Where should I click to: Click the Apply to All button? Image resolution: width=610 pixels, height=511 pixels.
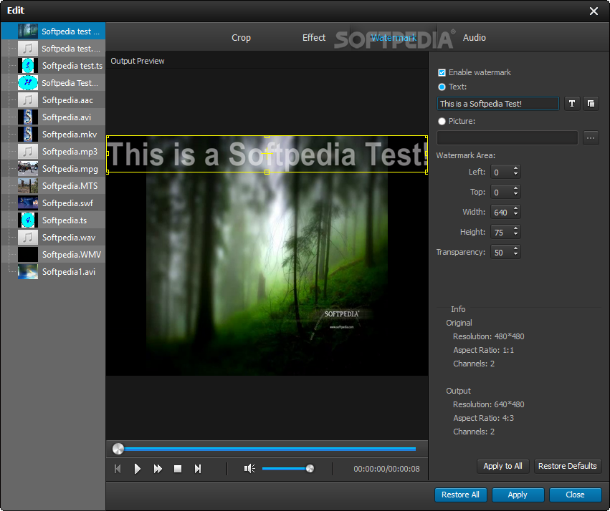502,466
